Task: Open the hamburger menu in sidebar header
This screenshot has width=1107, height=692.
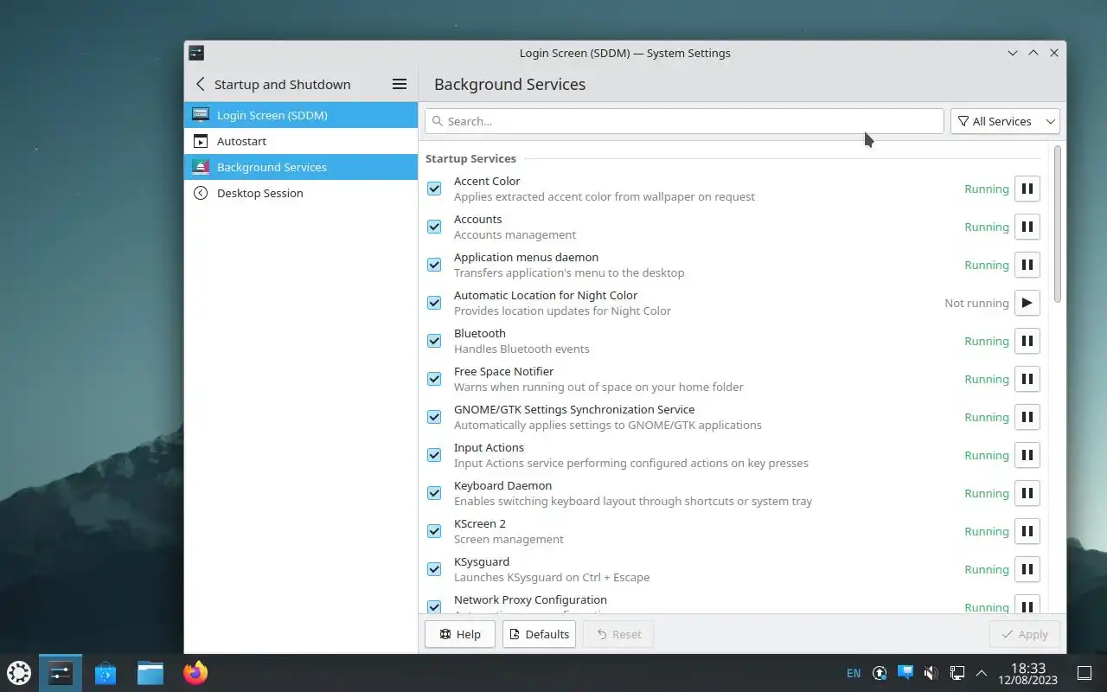Action: 400,84
